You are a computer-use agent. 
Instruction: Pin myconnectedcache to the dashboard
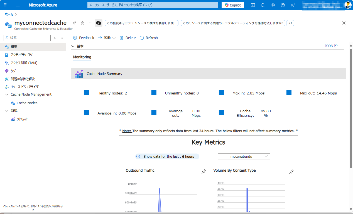[x=74, y=23]
